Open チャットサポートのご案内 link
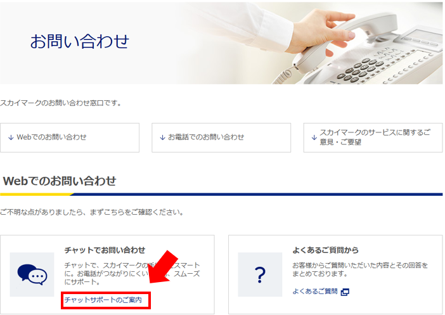The image size is (445, 315). [103, 300]
